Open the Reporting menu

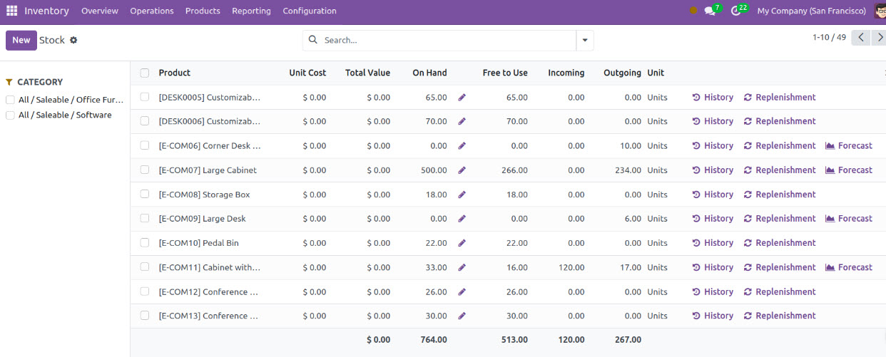(251, 11)
